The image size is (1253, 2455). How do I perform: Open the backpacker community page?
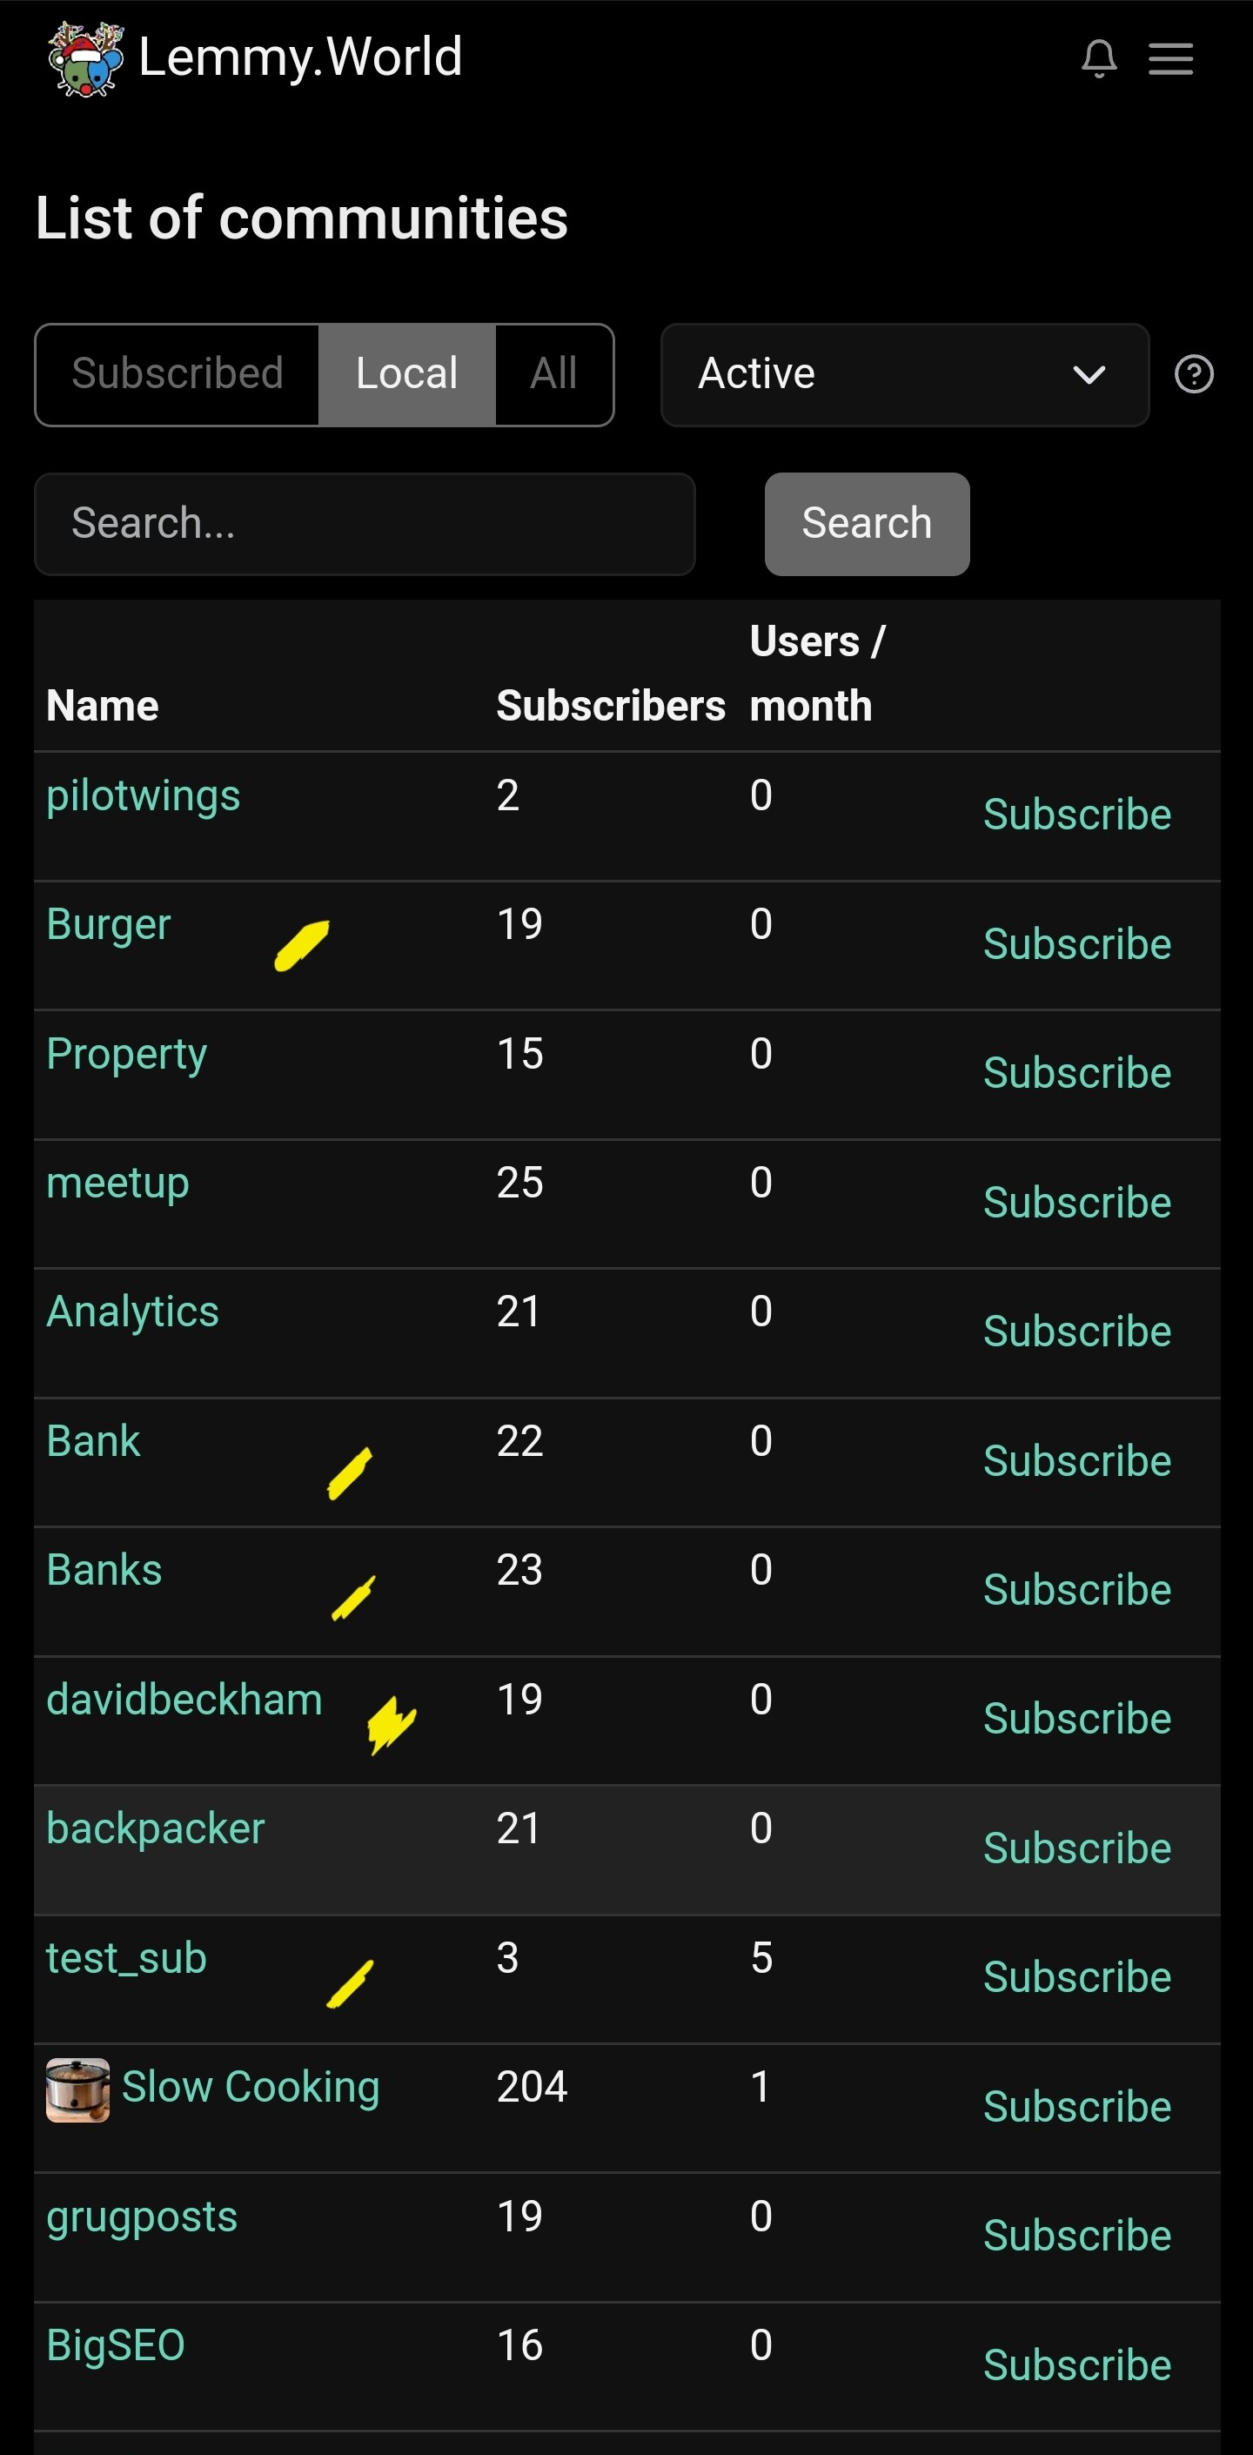155,1828
